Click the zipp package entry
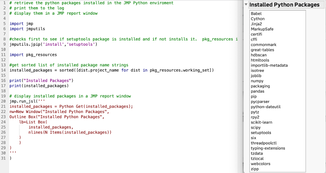The width and height of the screenshot is (326, 173). [255, 169]
